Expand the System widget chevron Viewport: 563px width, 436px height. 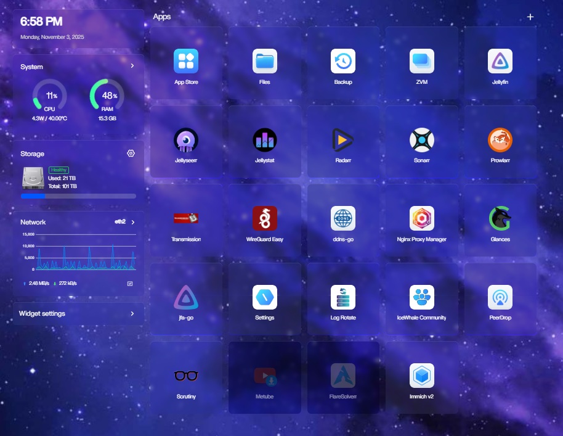coord(132,65)
